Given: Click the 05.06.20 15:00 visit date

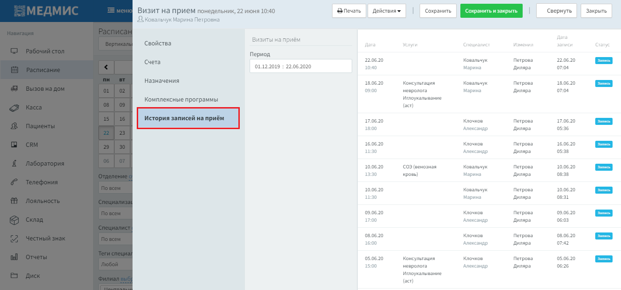Looking at the screenshot, I should 374,262.
